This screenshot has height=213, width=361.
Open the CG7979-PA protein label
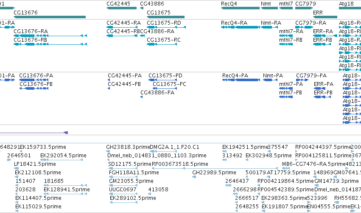[x=311, y=76]
